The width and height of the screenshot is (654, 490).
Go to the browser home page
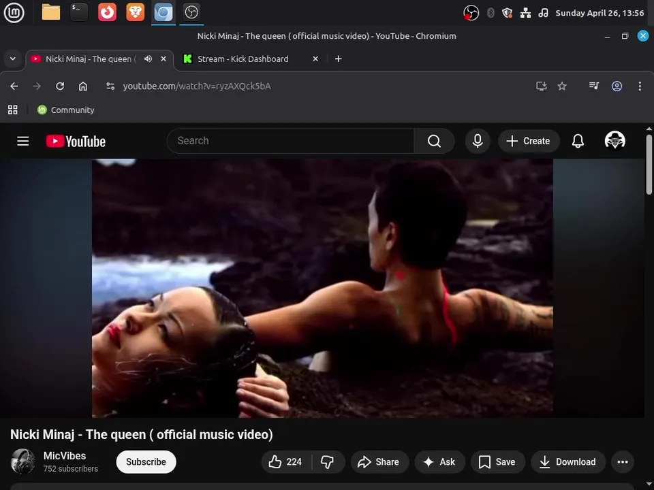click(83, 86)
